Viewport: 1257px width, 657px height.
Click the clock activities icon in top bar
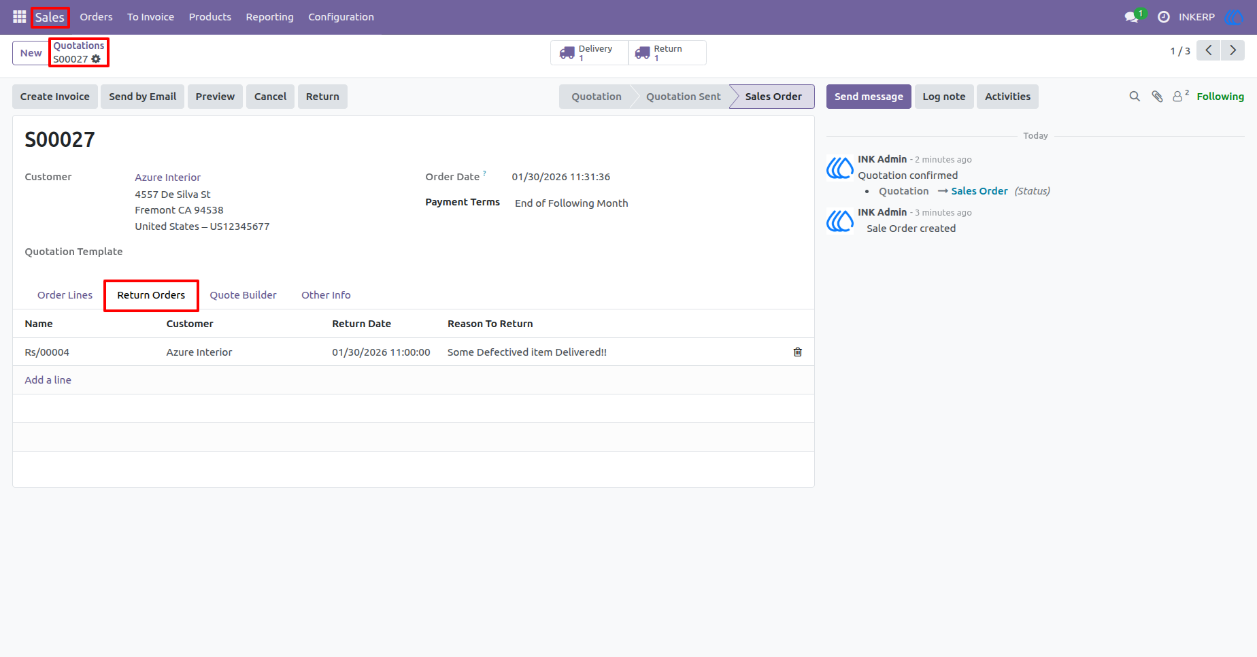tap(1164, 17)
